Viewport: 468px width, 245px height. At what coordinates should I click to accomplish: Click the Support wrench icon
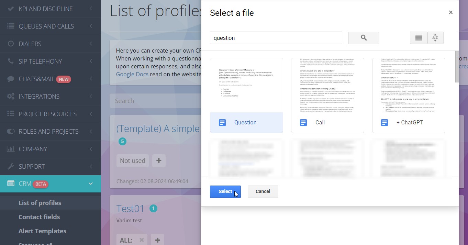(x=11, y=166)
